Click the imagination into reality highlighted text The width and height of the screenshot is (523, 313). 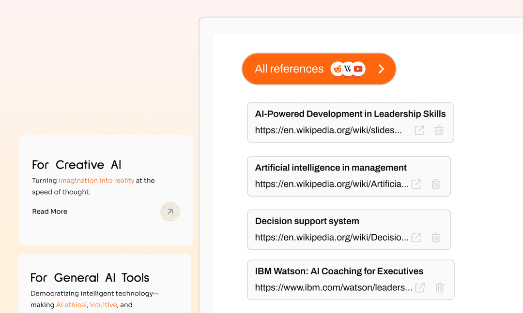pyautogui.click(x=96, y=181)
